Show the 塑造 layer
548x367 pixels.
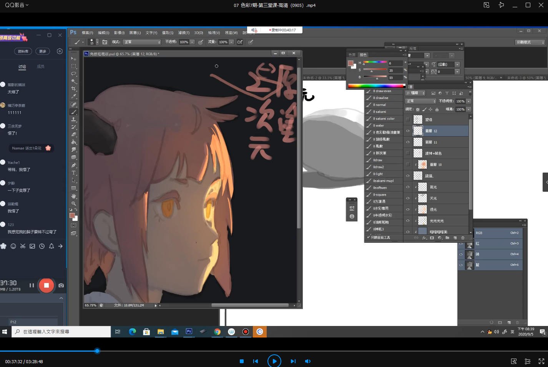pos(408,119)
